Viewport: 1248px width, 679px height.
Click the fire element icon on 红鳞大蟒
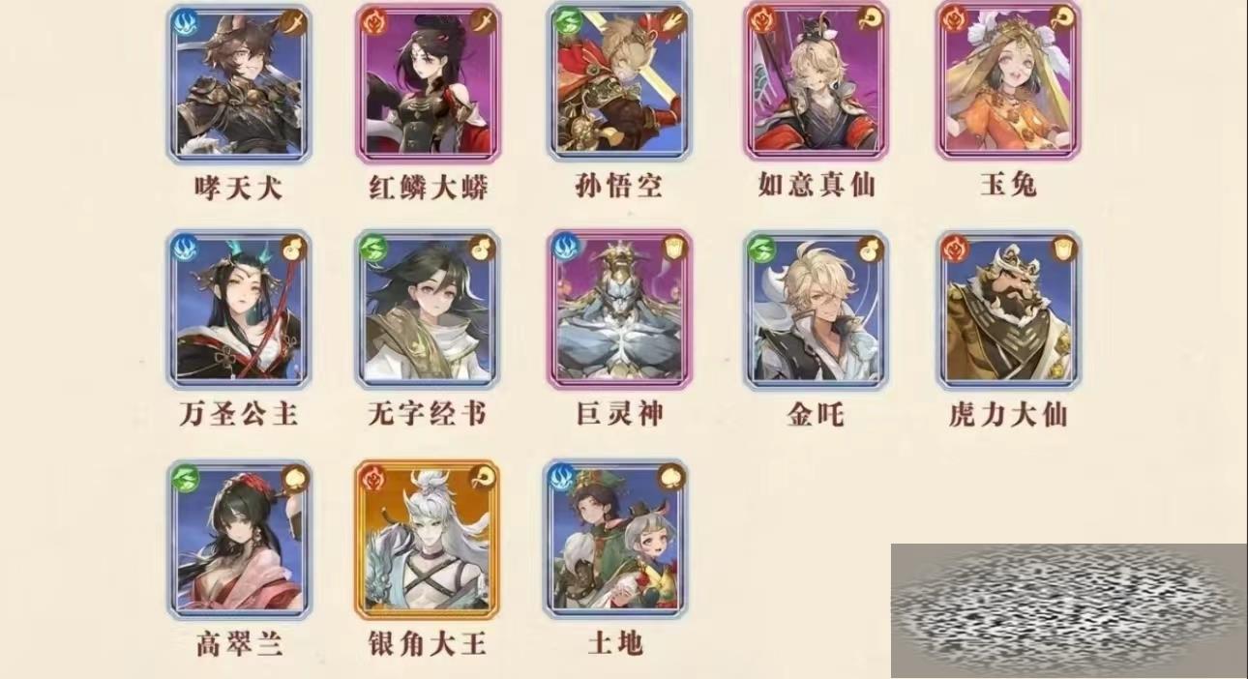click(x=372, y=22)
